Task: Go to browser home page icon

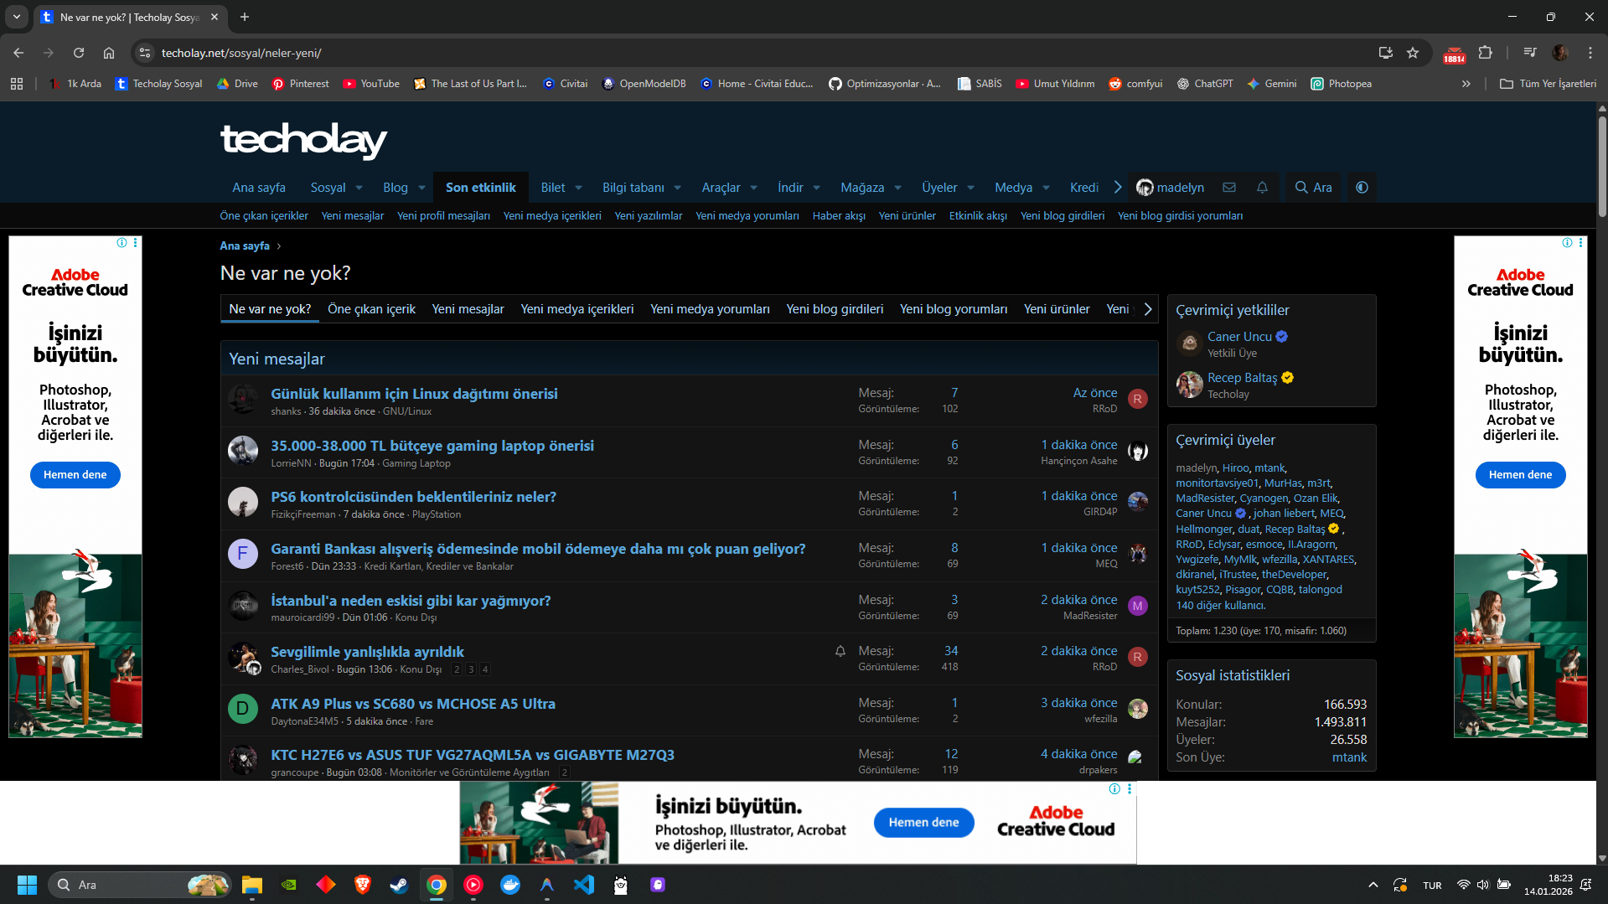Action: tap(109, 53)
